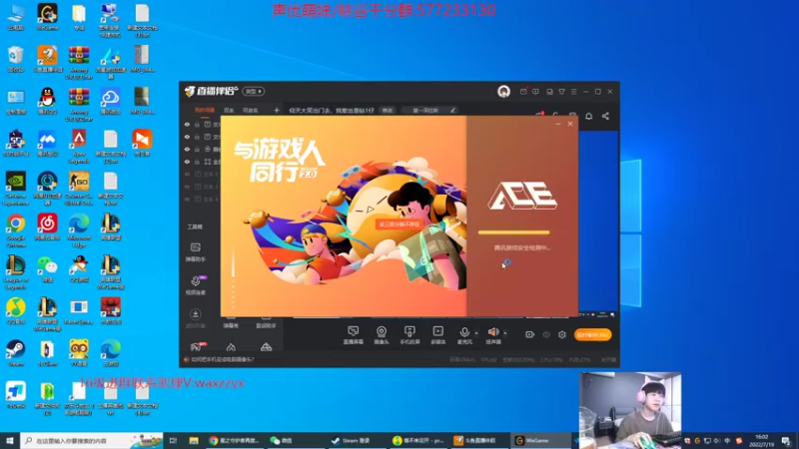799x449 pixels.
Task: Open WeGame desktop shortcut
Action: click(x=47, y=17)
